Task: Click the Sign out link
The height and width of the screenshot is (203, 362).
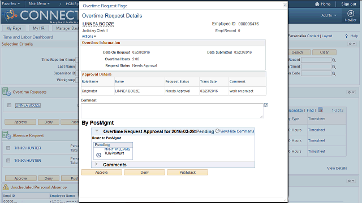Action: [348, 4]
